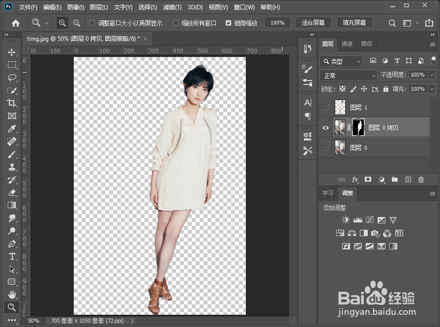Add Color Balance adjustment
Viewport: 440px width, 327px height.
(x=352, y=233)
